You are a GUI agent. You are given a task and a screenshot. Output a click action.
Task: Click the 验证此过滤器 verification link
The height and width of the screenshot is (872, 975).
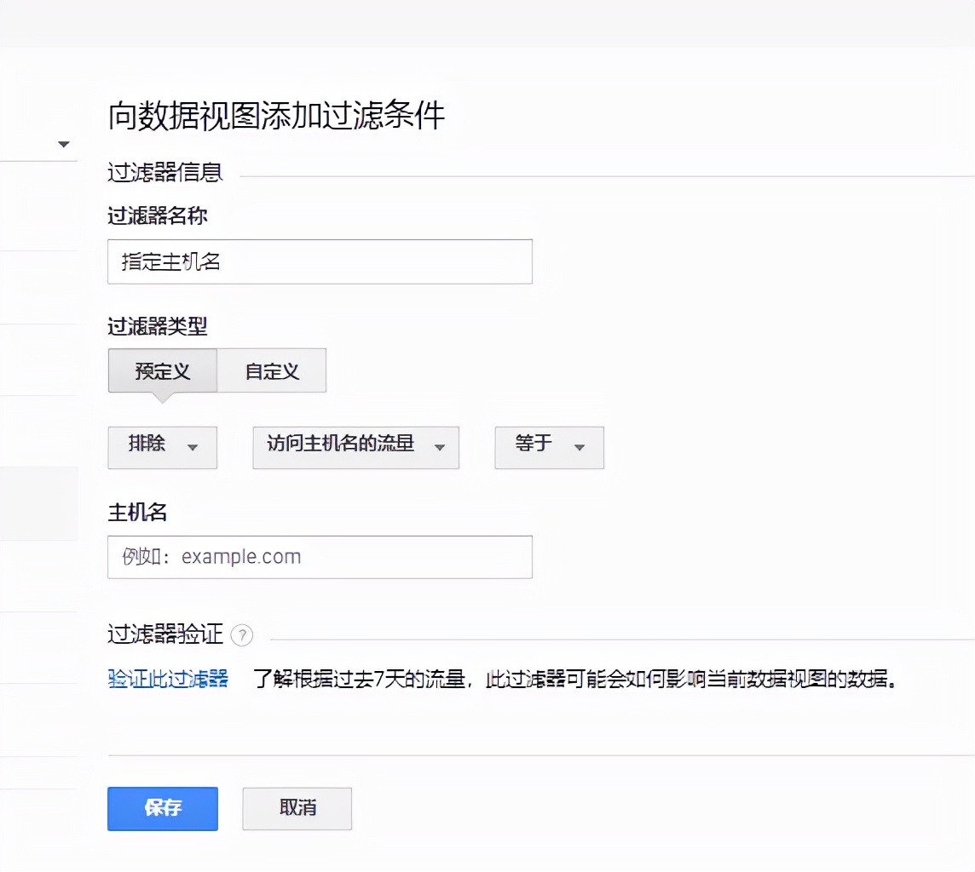pyautogui.click(x=167, y=680)
